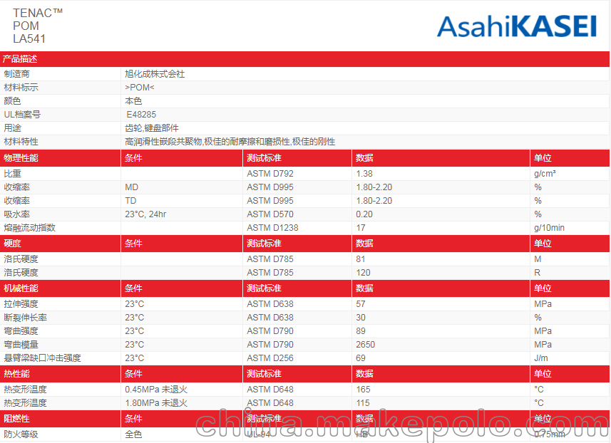Click the 物理性能 section header
This screenshot has width=611, height=443.
coord(21,158)
